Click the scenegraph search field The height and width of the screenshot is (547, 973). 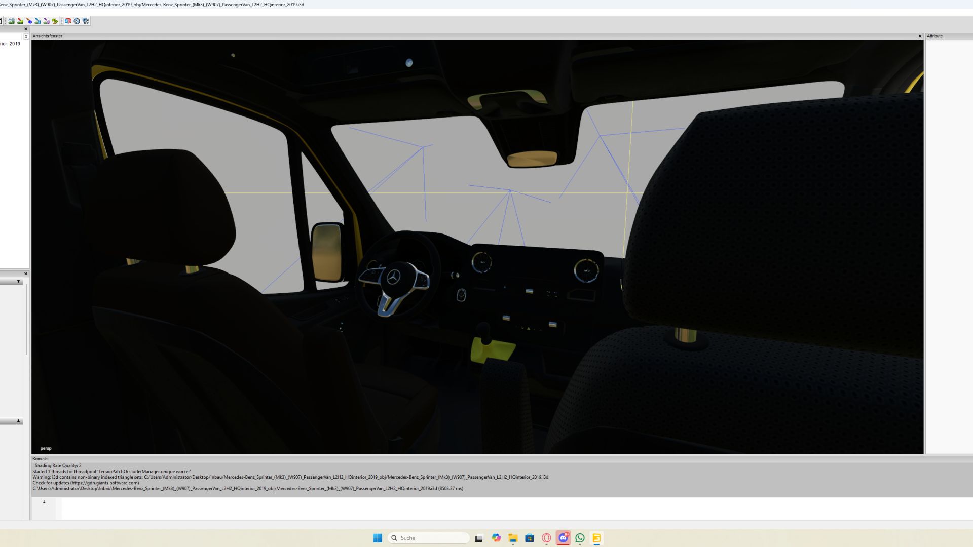point(10,36)
